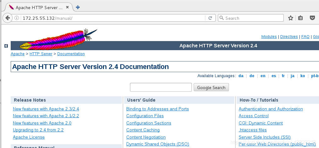
Task: Open site information icon in address bar
Action: coord(17,18)
